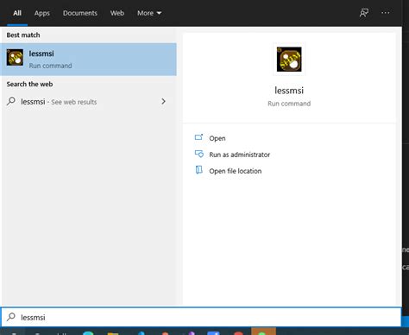The image size is (409, 335).
Task: Select the lessmsi best match result
Action: point(88,60)
